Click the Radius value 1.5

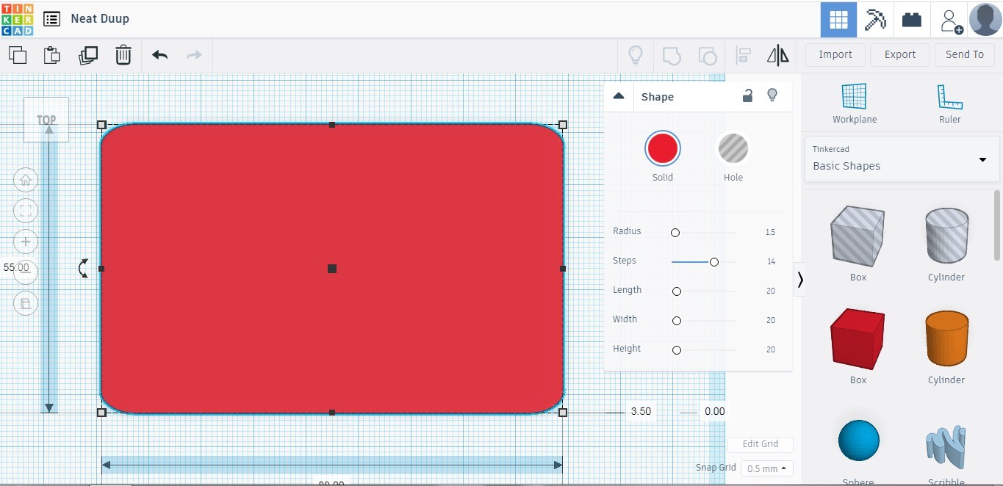(x=770, y=233)
